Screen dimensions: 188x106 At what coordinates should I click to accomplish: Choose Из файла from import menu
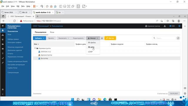[92, 42]
